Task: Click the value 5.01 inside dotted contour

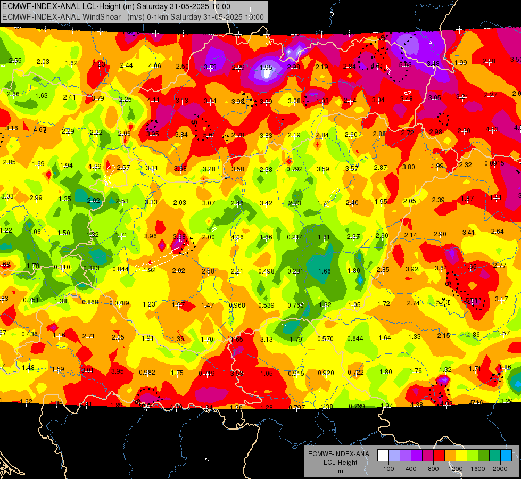Action: click(x=209, y=135)
